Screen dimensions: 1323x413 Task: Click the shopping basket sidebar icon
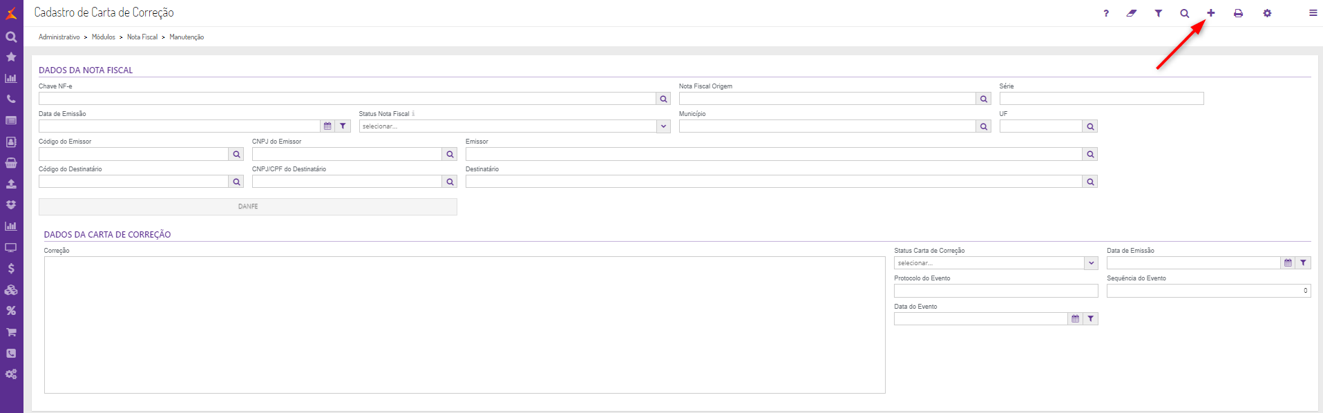[x=11, y=163]
